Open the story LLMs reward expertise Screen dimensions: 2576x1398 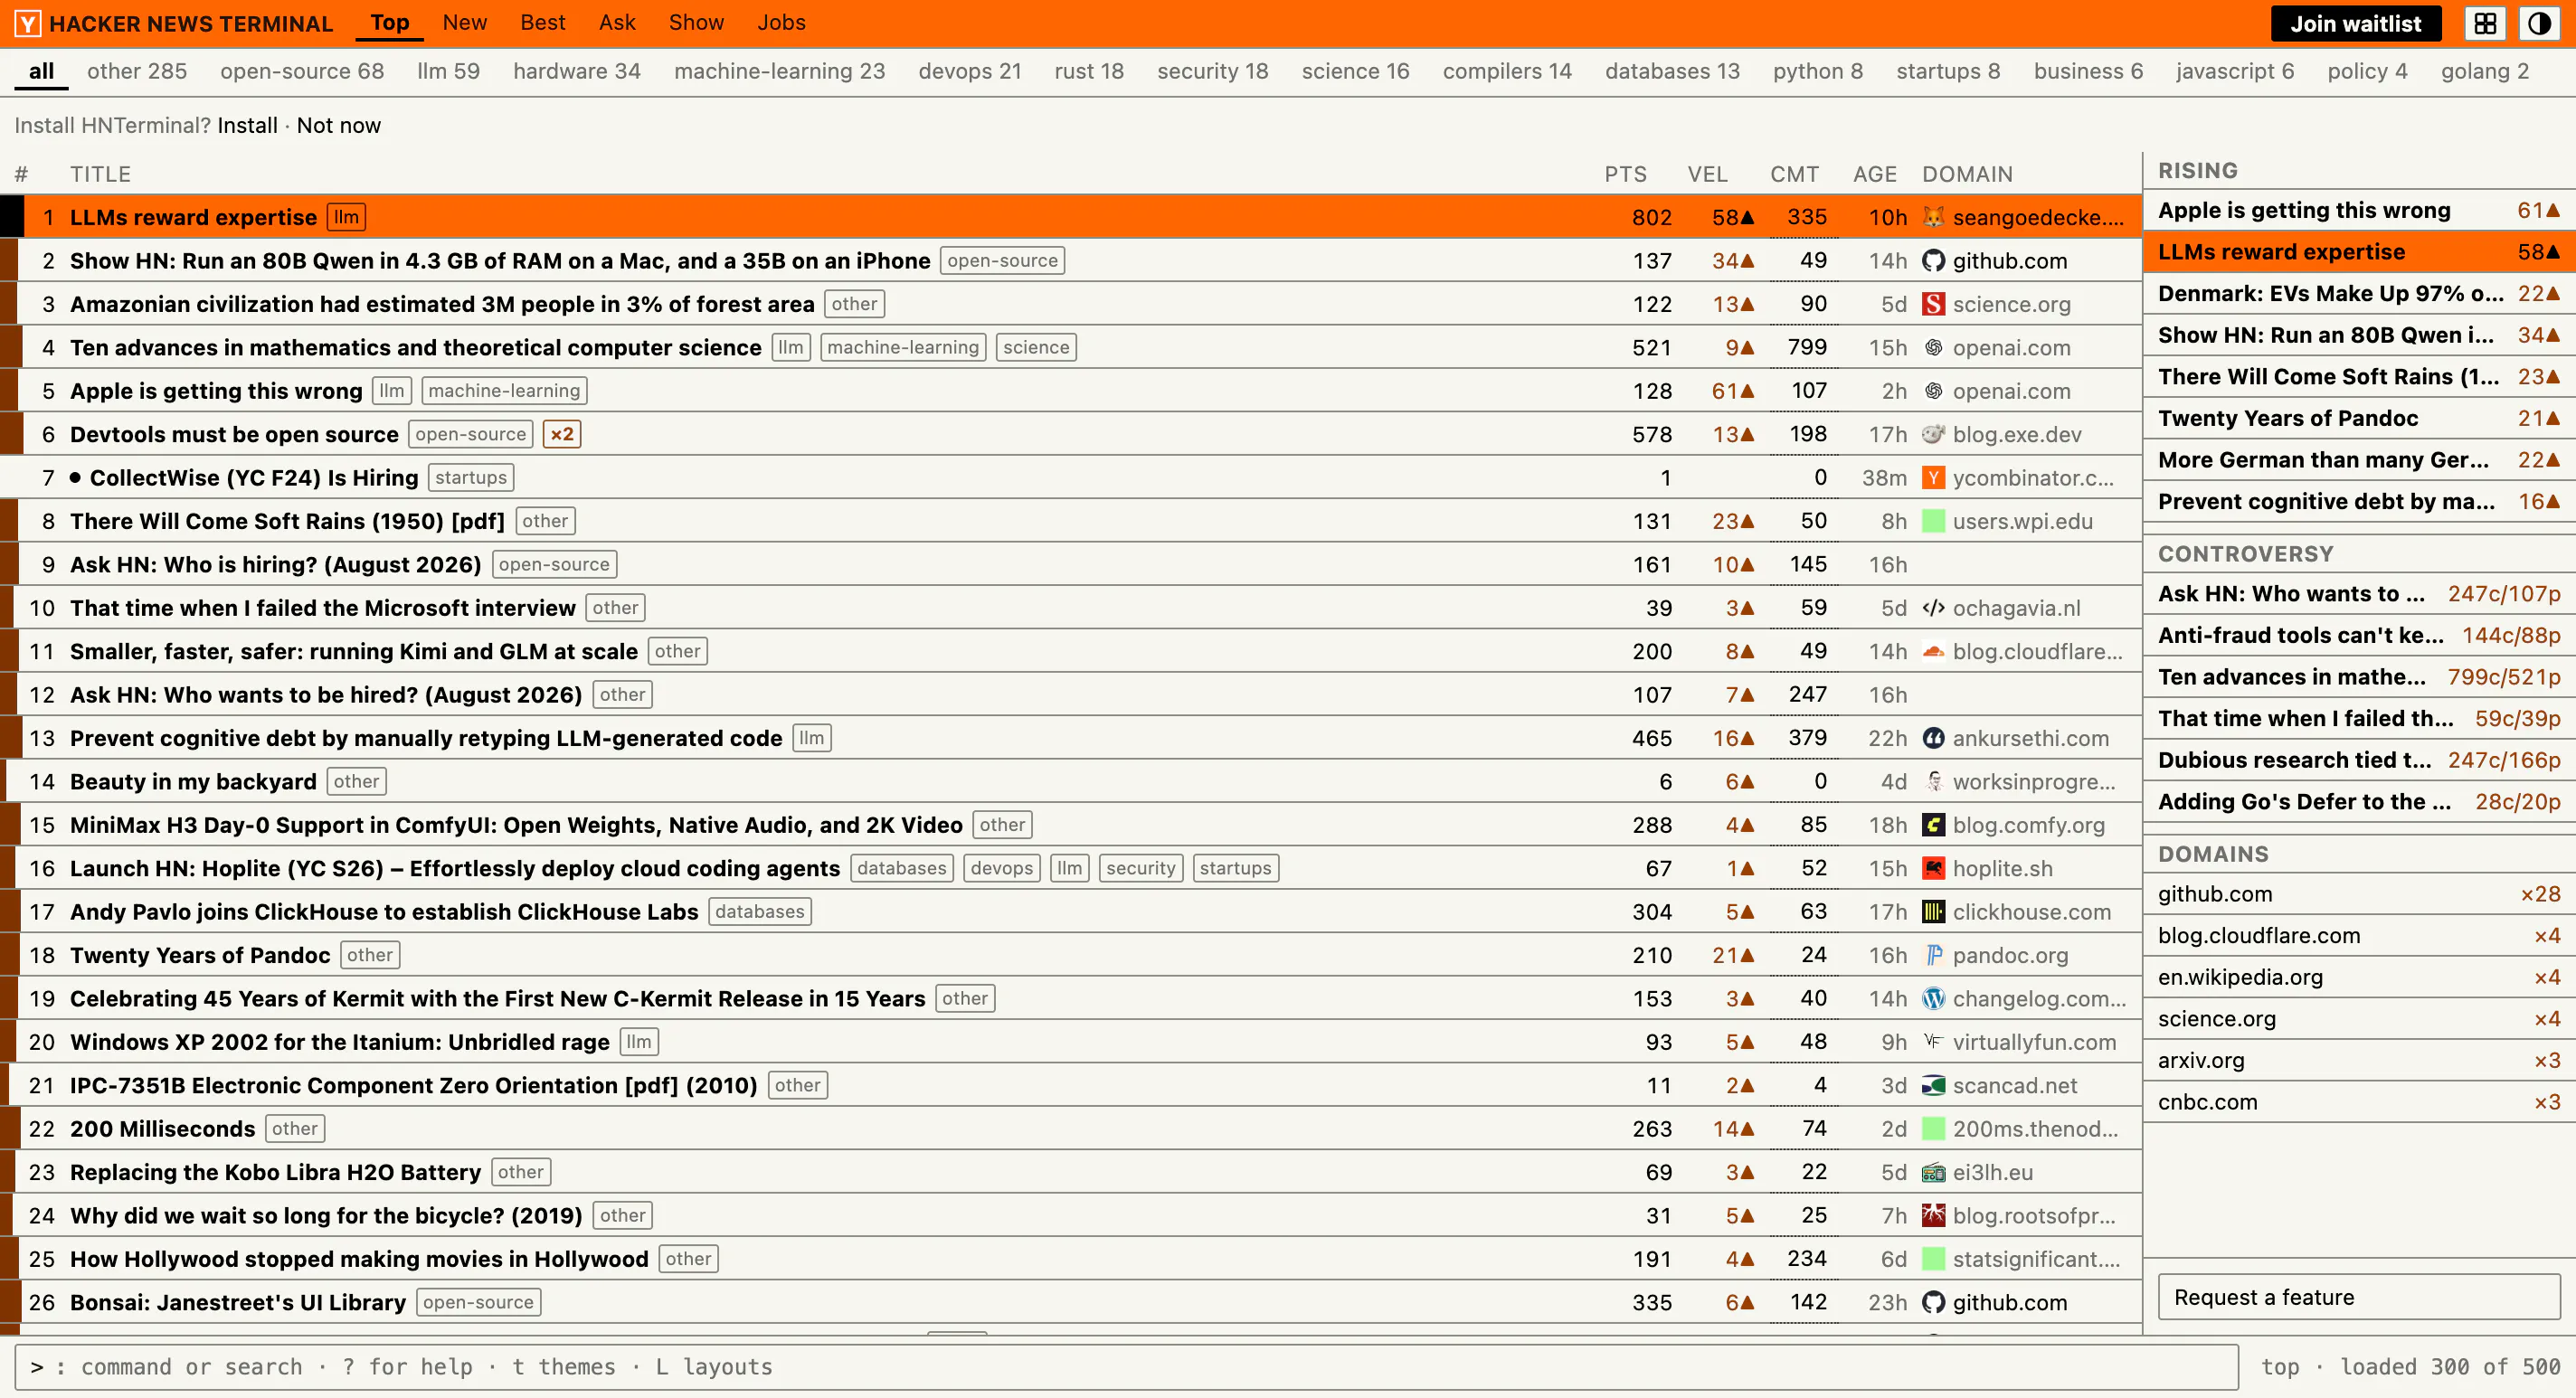pyautogui.click(x=193, y=217)
